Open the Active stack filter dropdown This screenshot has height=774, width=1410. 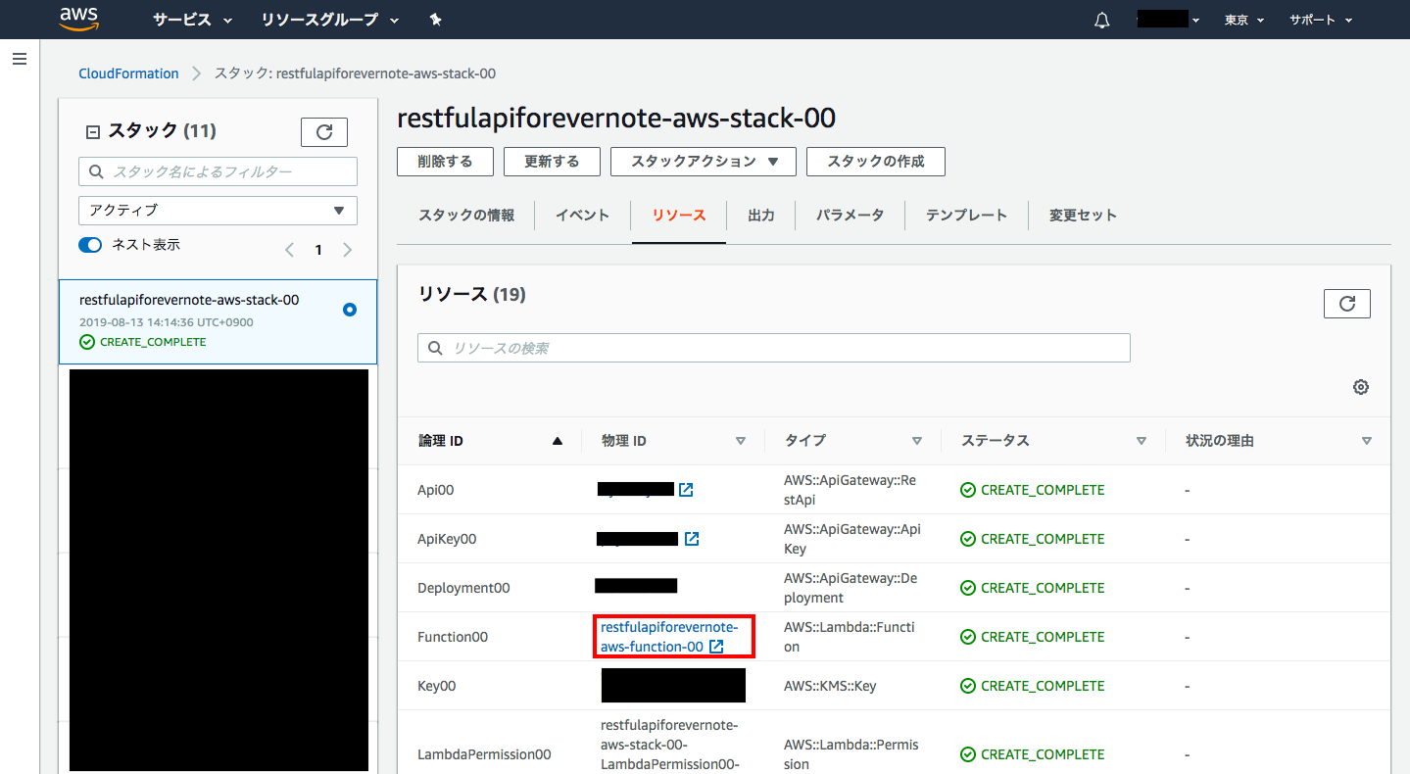coord(218,210)
